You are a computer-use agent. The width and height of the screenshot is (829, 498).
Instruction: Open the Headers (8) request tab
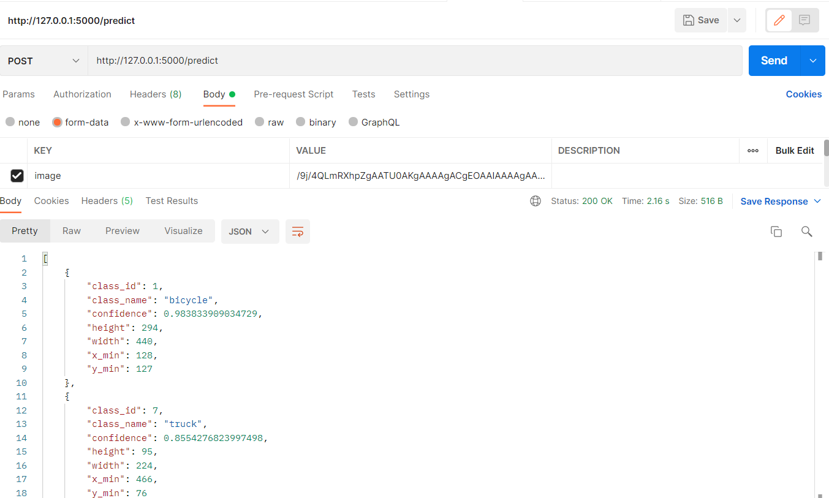(156, 94)
